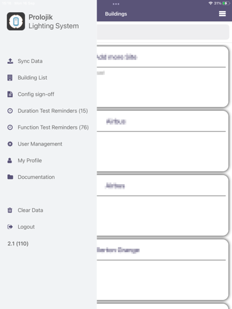The width and height of the screenshot is (232, 309).
Task: Click the Prolojik app logo
Action: [x=16, y=21]
